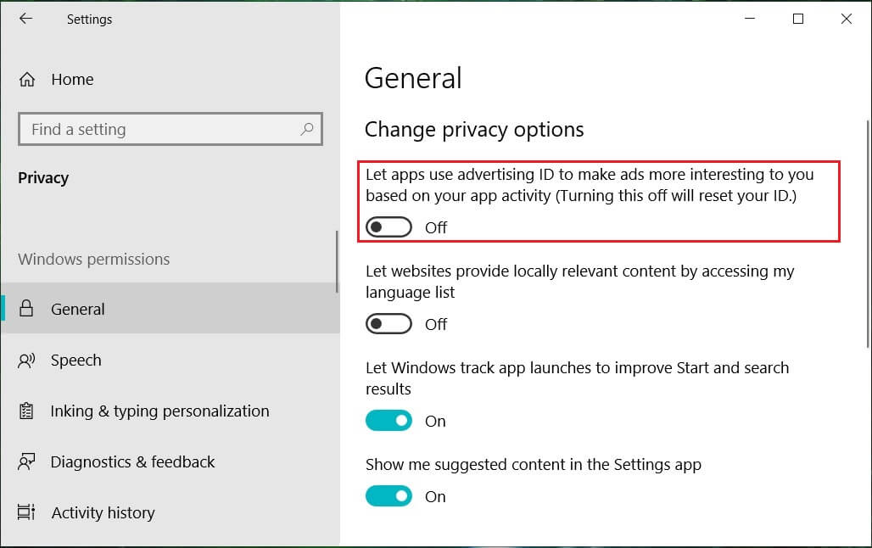Select Inking & typing personalization
This screenshot has height=548, width=872.
(x=159, y=411)
